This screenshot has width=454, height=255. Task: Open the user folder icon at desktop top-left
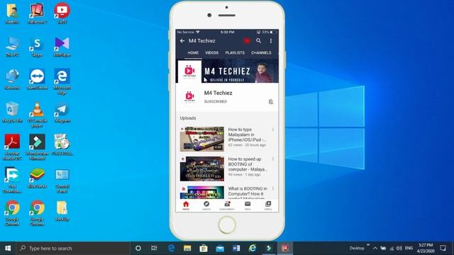click(12, 13)
